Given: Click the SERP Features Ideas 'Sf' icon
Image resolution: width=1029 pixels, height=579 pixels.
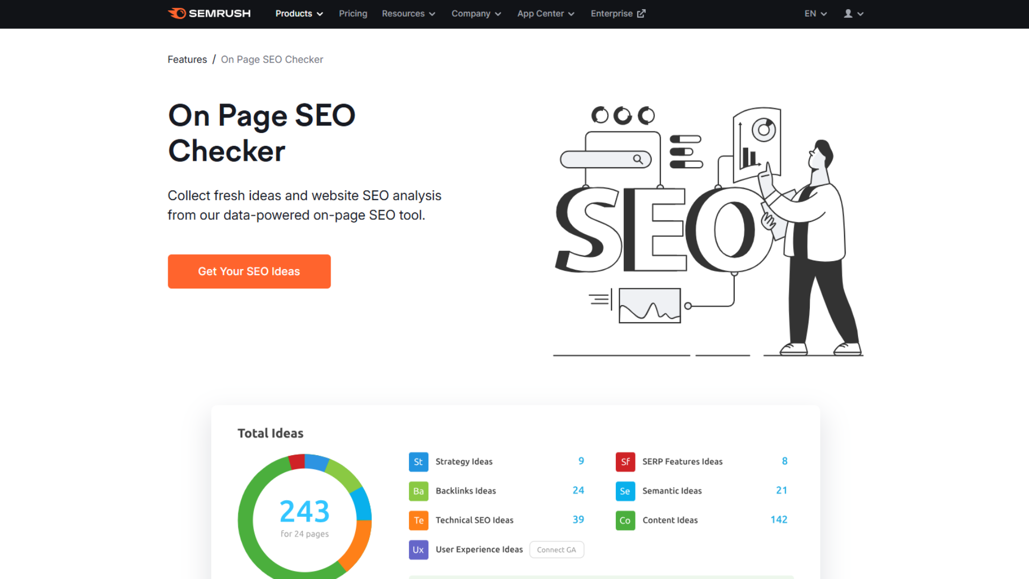Looking at the screenshot, I should click(x=625, y=462).
